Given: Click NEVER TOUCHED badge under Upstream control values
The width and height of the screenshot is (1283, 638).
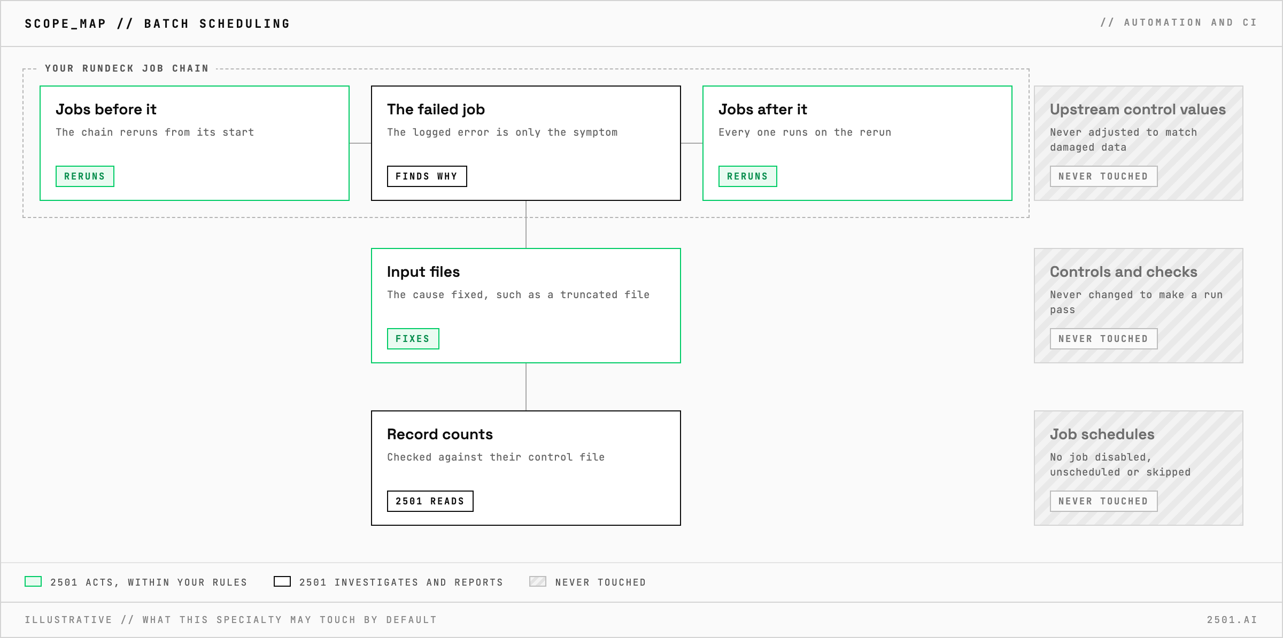Looking at the screenshot, I should pyautogui.click(x=1104, y=176).
